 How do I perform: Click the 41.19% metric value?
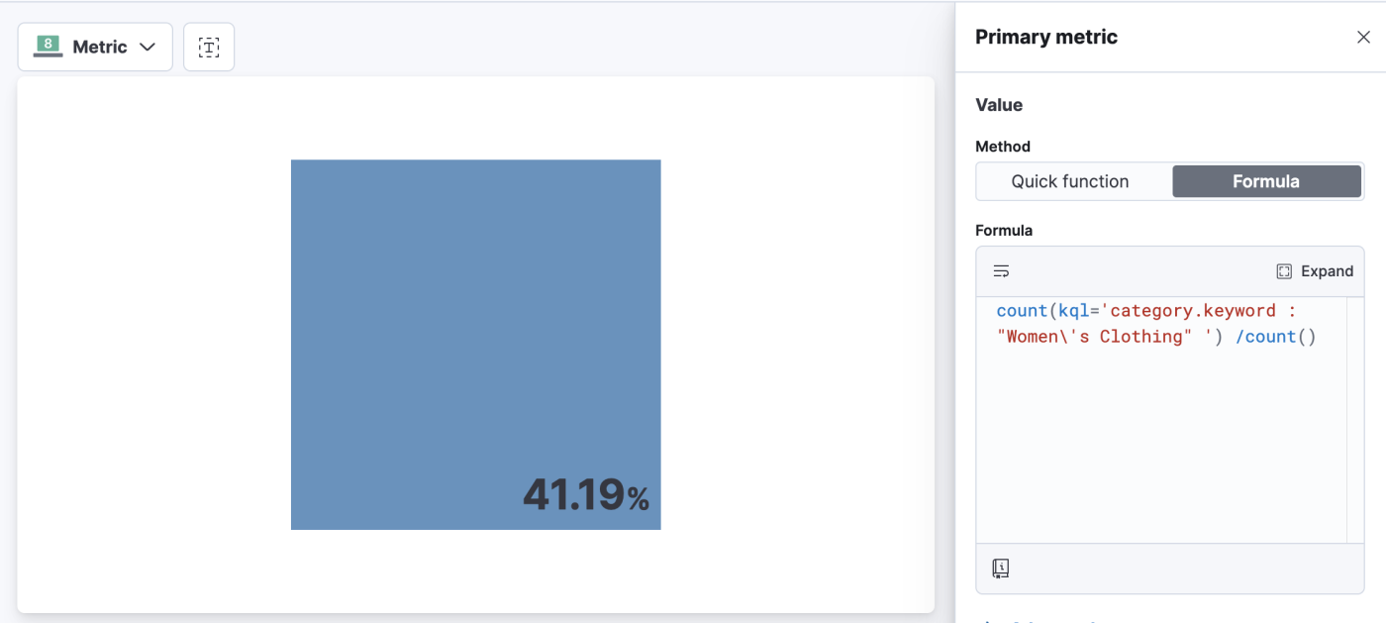(x=585, y=495)
